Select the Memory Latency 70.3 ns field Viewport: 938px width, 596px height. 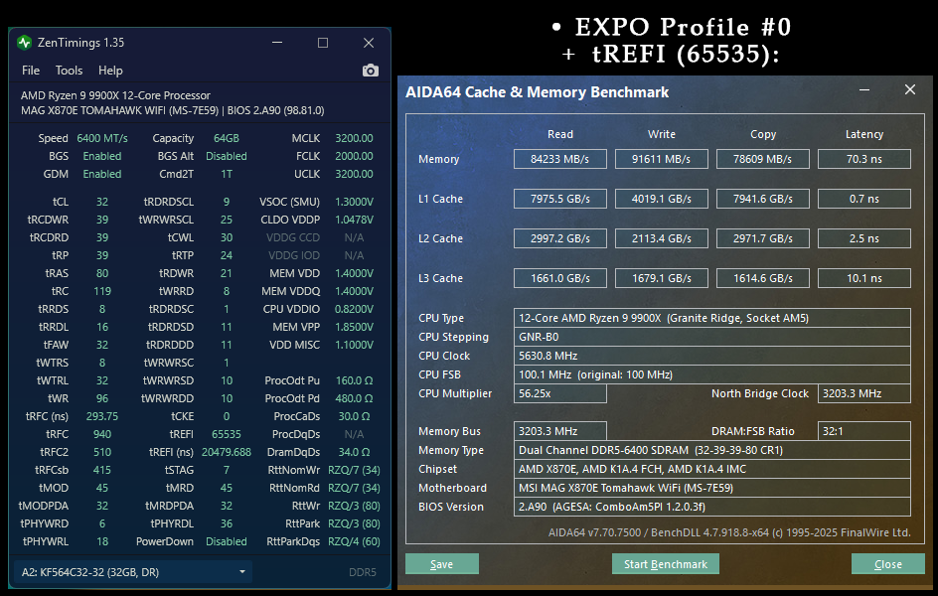(x=864, y=159)
